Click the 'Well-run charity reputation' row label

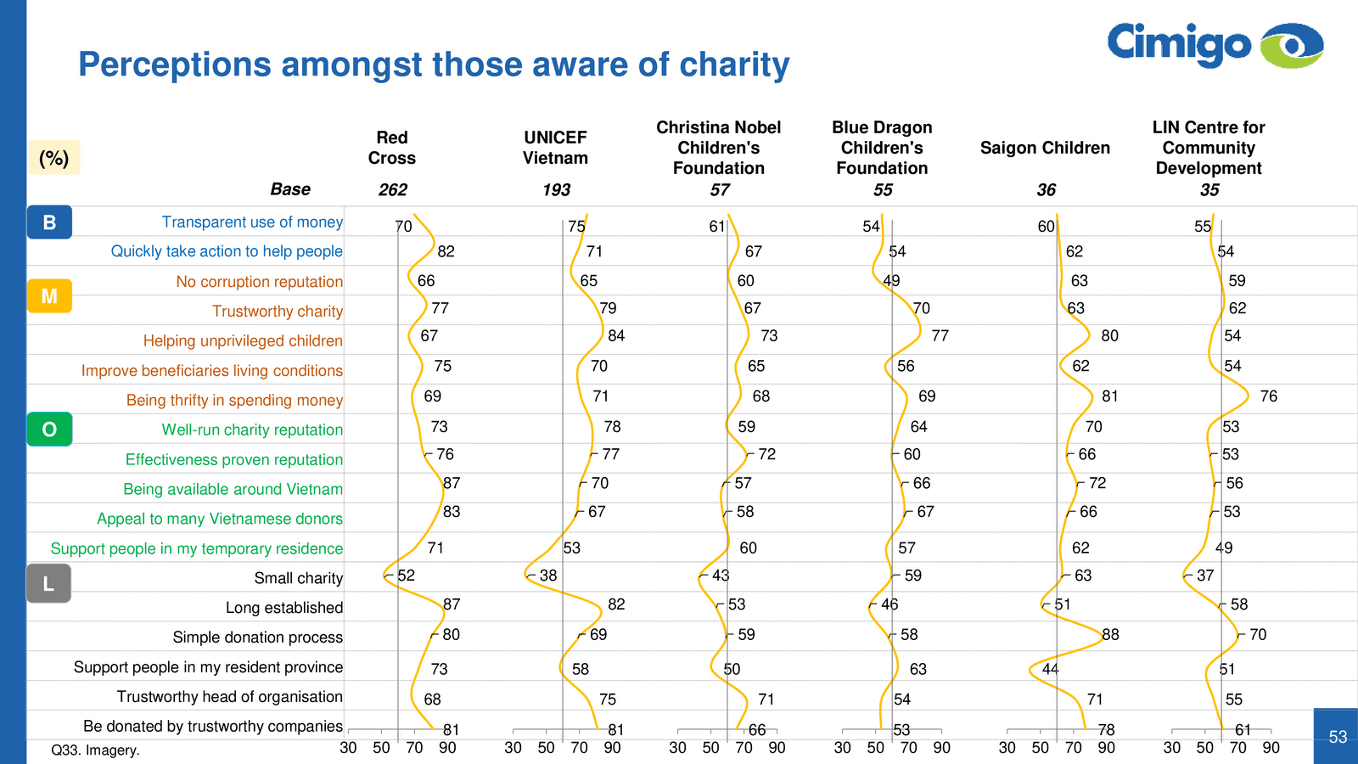coord(252,430)
